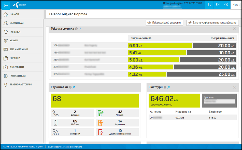Click the 646.02 лв. total due tile

(174, 101)
